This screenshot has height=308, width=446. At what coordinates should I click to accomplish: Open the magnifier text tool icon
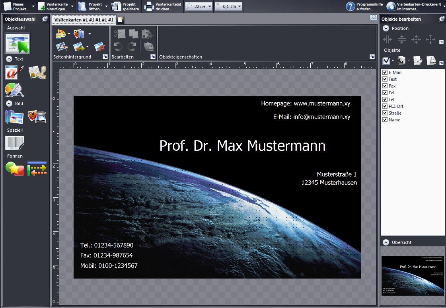(x=14, y=90)
